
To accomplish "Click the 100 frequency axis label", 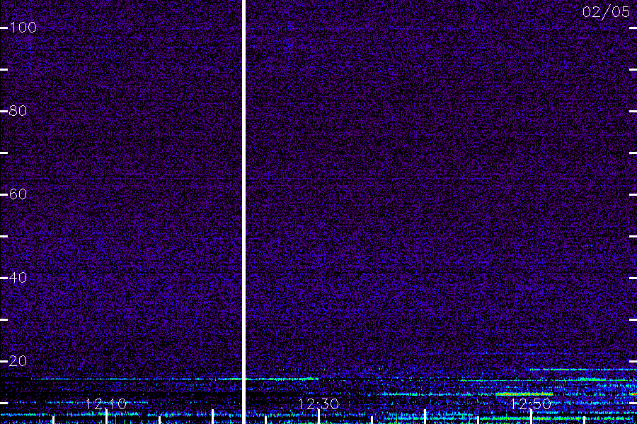I will 23,27.
